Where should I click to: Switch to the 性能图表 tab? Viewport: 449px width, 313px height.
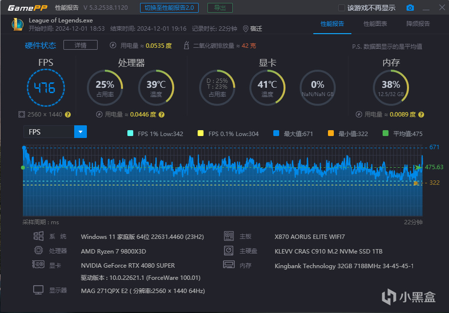click(x=375, y=24)
